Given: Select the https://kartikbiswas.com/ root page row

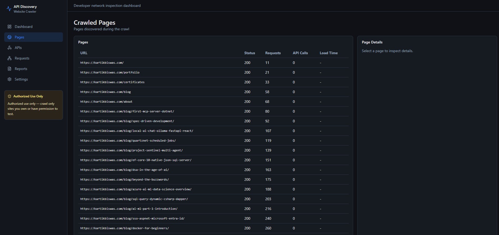Looking at the screenshot, I should [213, 63].
